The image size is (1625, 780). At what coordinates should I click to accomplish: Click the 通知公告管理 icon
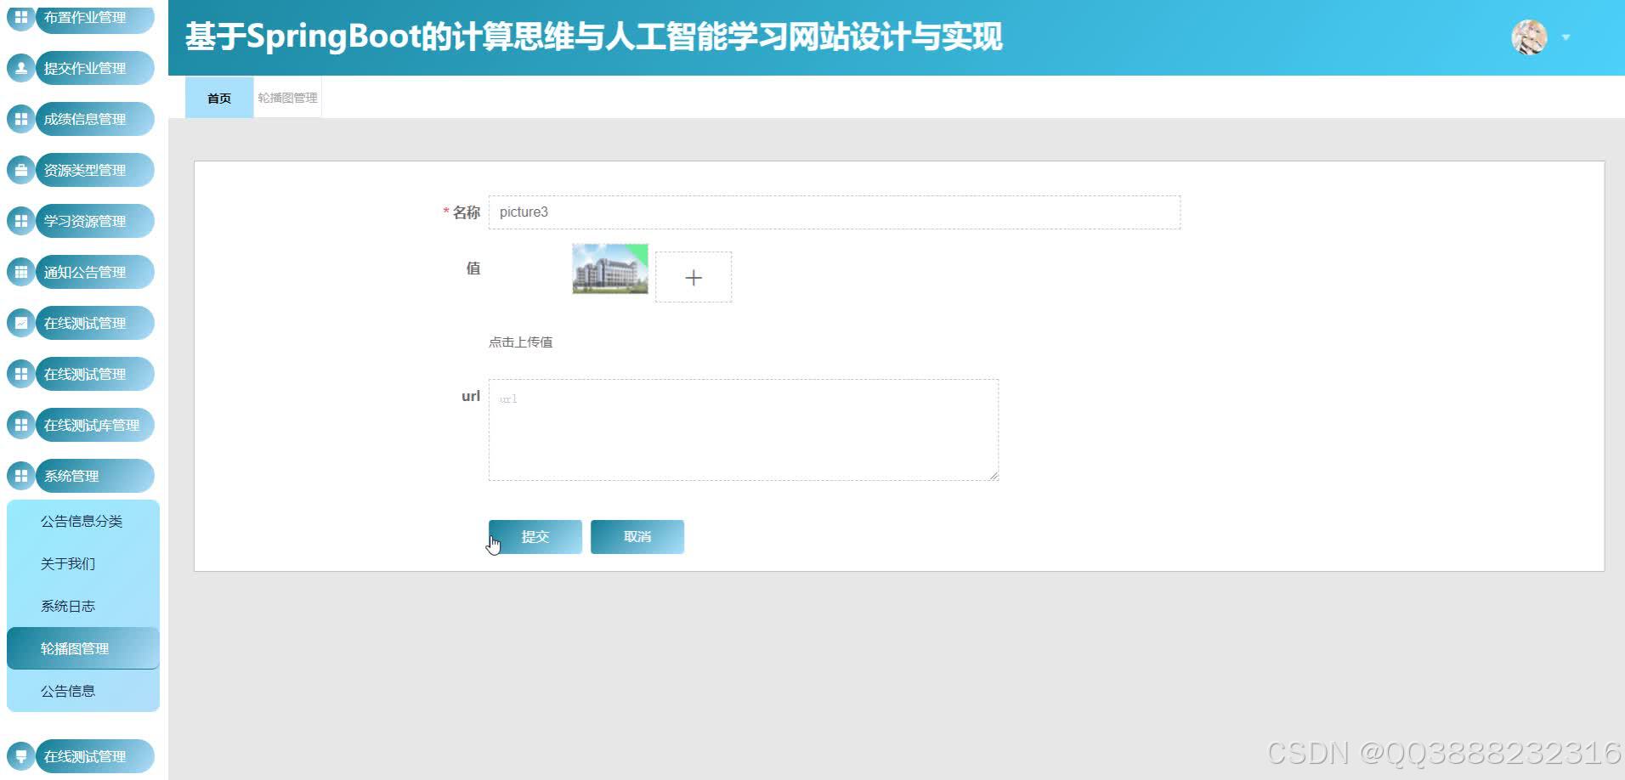coord(20,272)
